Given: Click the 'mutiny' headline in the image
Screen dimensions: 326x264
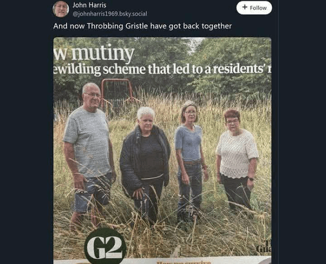Looking at the screenshot, I should [103, 53].
